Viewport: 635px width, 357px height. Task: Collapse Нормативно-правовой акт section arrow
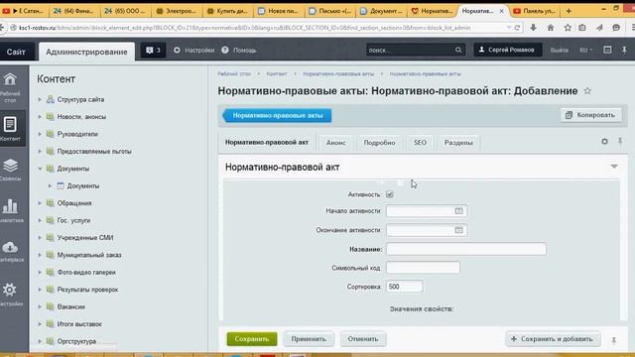[x=614, y=167]
